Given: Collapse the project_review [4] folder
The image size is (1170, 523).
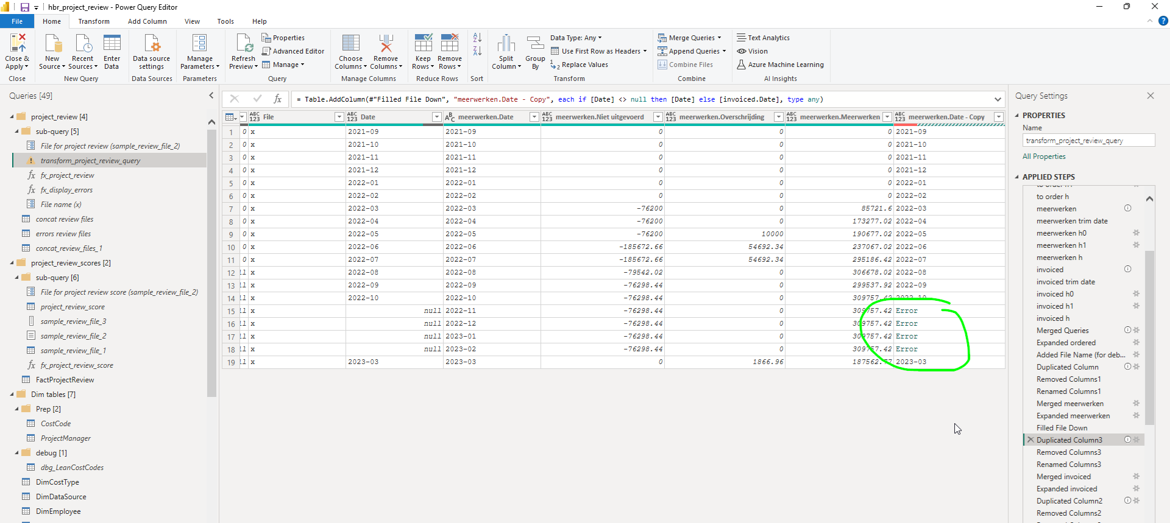Looking at the screenshot, I should tap(12, 116).
